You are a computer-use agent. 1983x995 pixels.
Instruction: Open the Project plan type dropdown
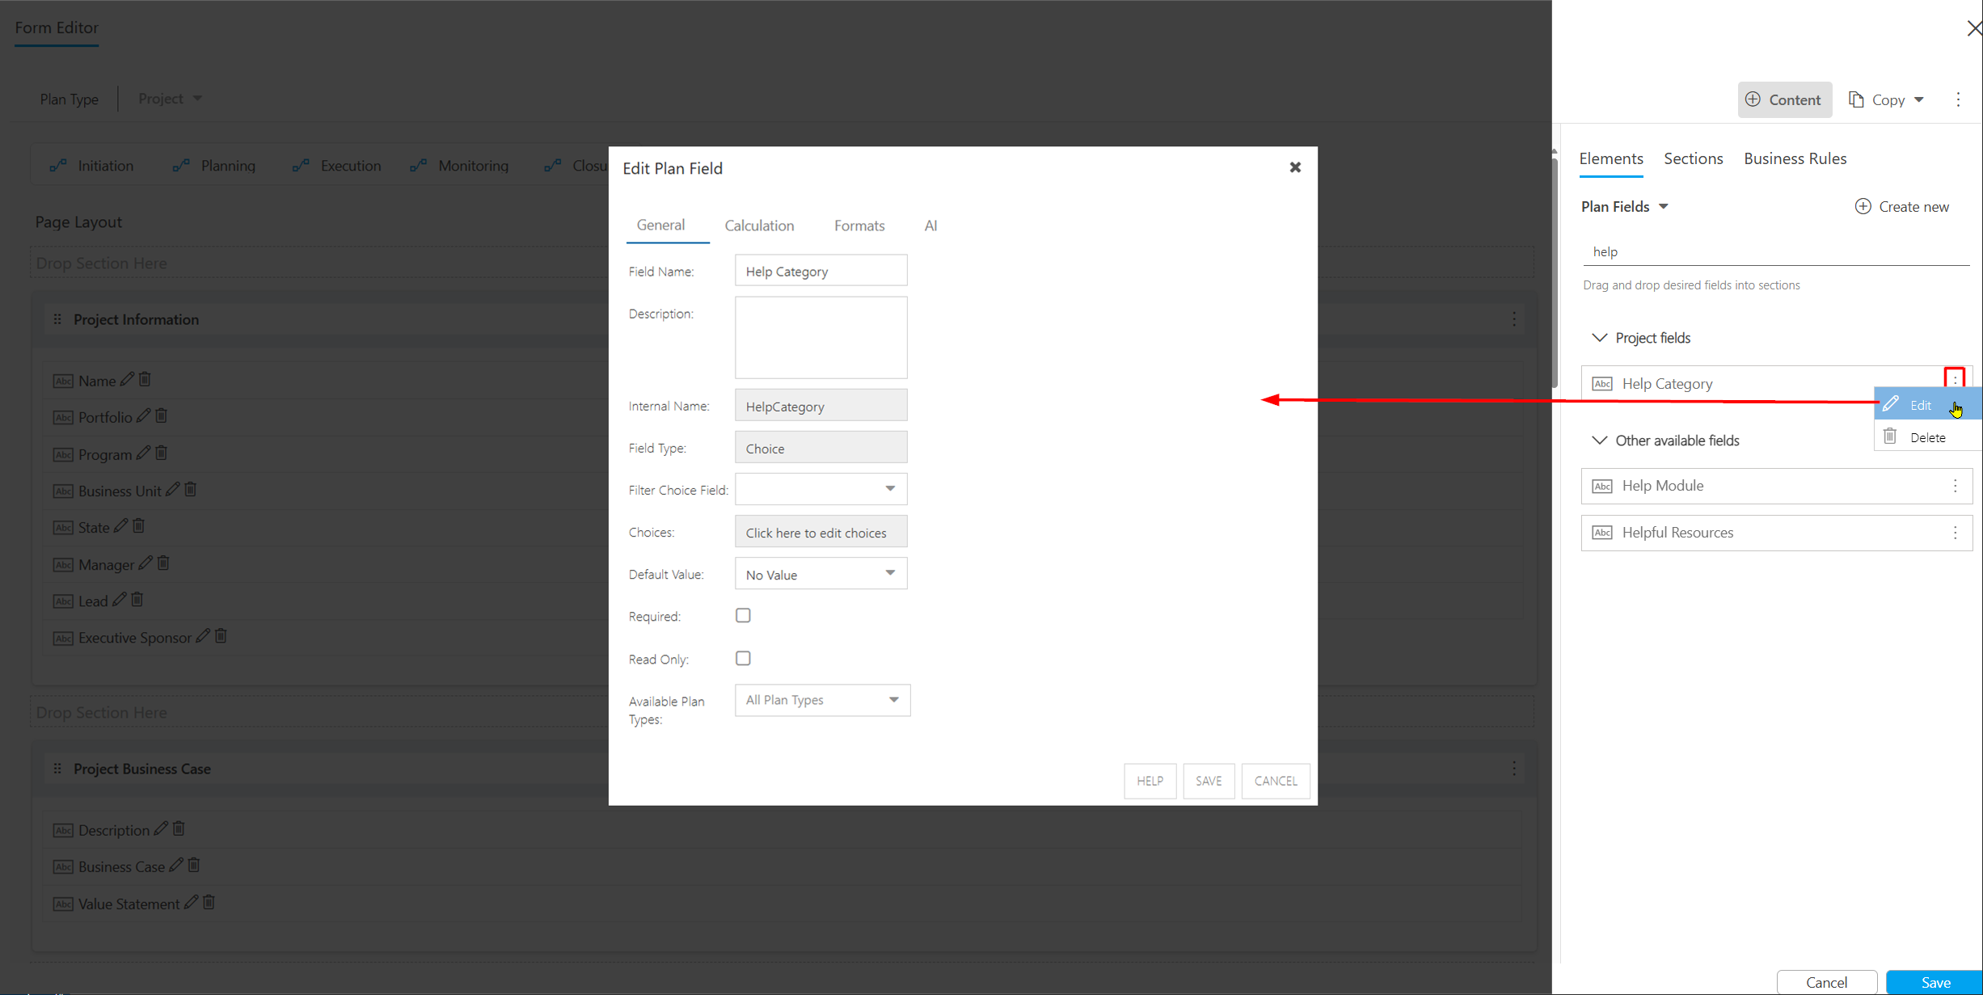tap(170, 99)
